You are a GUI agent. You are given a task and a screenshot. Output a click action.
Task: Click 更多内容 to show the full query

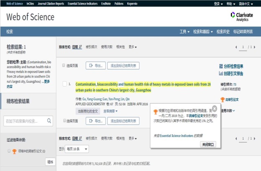28,84
